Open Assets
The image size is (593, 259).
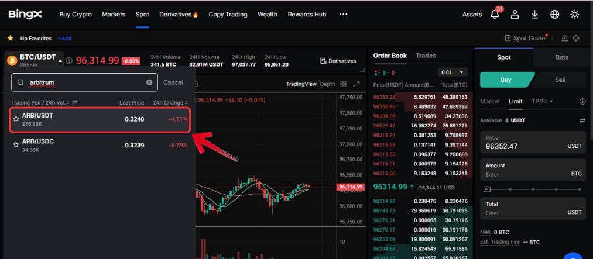[472, 15]
